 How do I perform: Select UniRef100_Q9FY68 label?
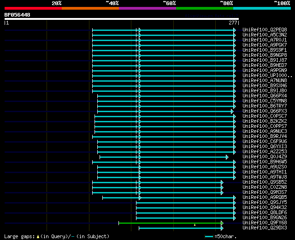tap(265, 223)
